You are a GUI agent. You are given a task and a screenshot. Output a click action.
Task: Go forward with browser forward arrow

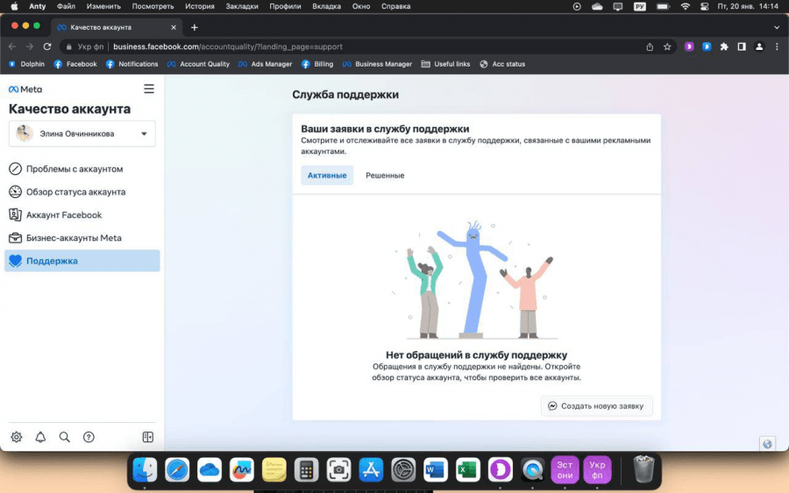click(30, 46)
